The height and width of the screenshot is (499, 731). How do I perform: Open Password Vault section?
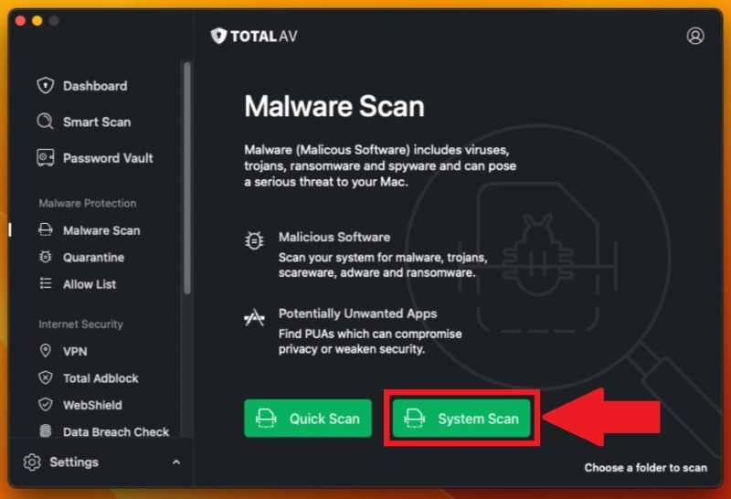point(108,158)
